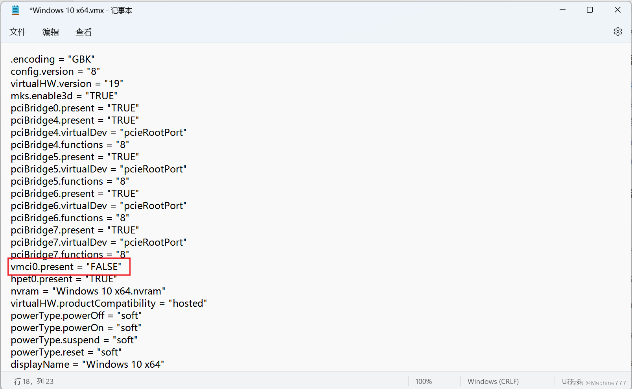Click the pciBridge6.virtualDev line
Screen dimensions: 632x389
[99, 206]
